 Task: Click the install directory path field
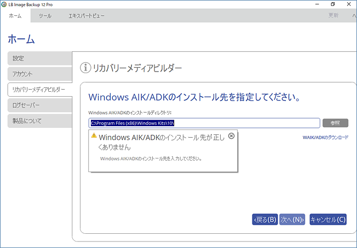pos(204,123)
